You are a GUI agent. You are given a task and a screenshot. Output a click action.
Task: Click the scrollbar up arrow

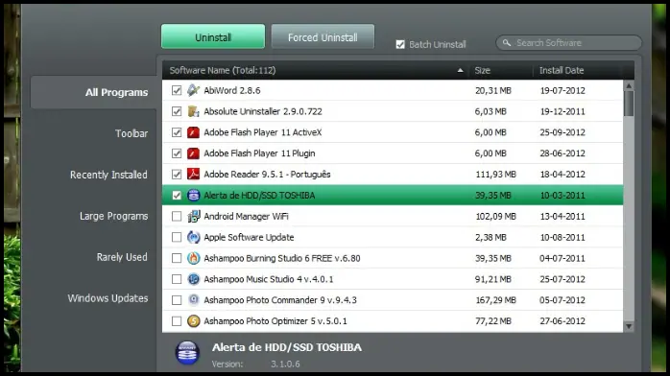pos(629,85)
